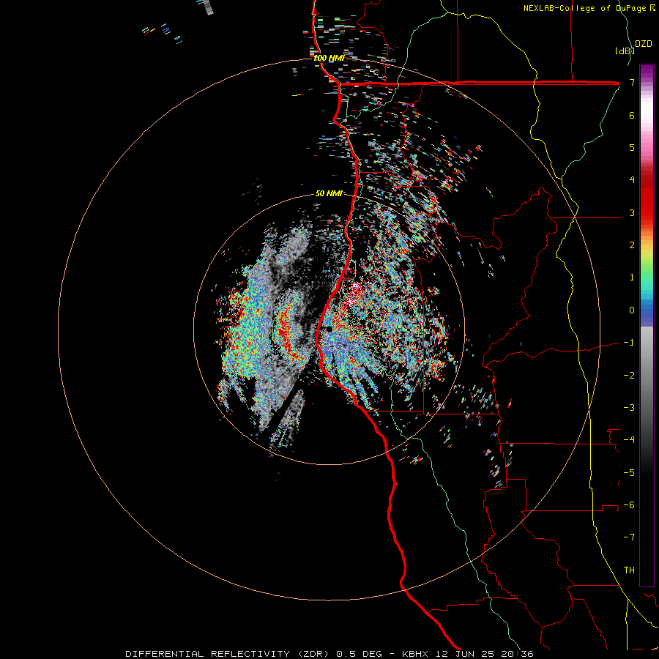Image resolution: width=659 pixels, height=659 pixels.
Task: Click the 1 value on the color scale
Action: pos(632,278)
